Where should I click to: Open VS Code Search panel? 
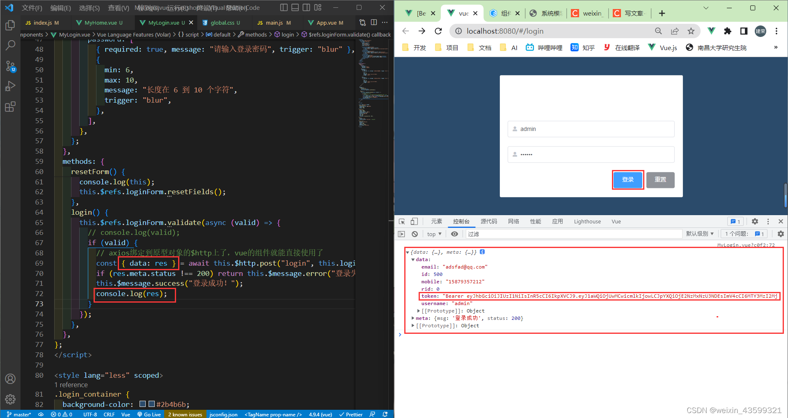[x=10, y=45]
